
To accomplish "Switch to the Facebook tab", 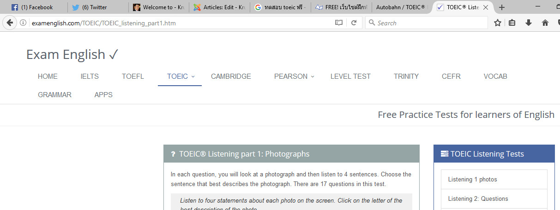I will 36,7.
